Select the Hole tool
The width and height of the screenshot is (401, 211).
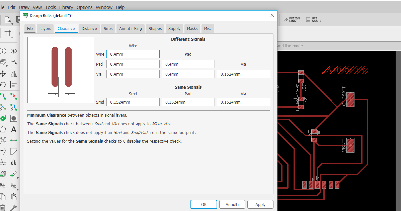pos(13,118)
